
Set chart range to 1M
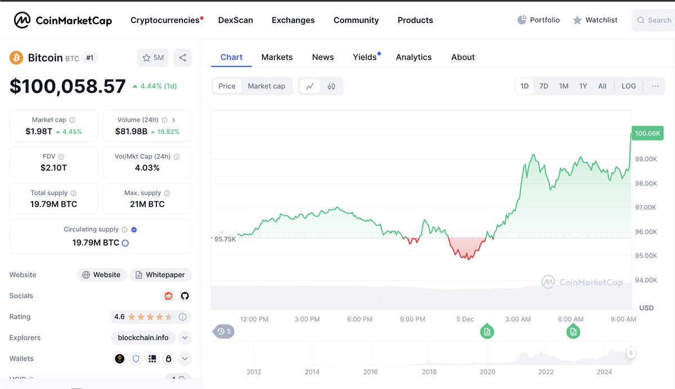click(564, 86)
